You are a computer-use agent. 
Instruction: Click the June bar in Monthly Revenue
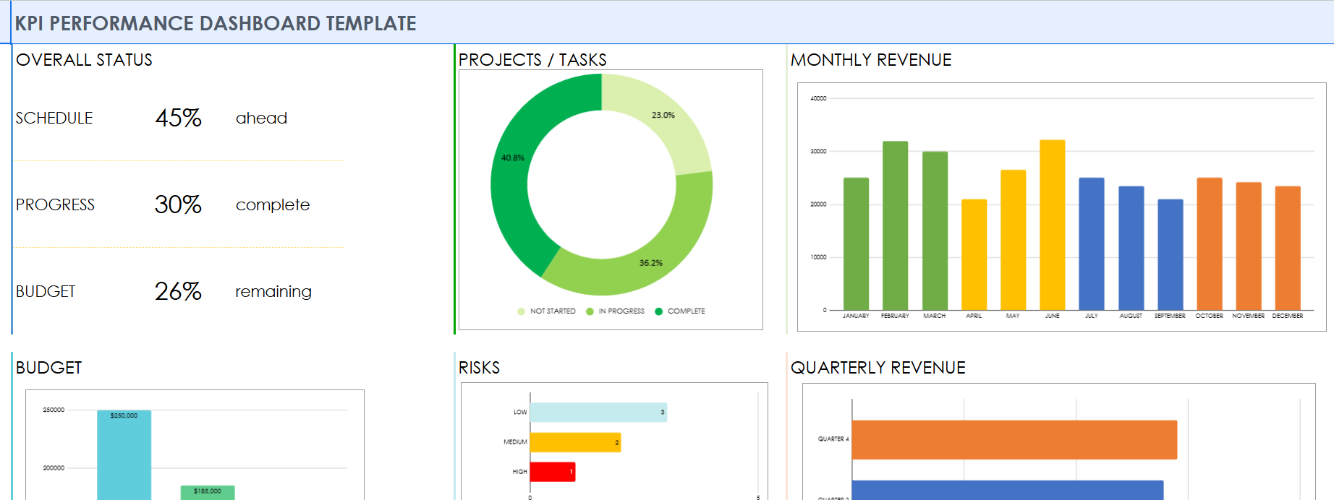coord(1052,225)
